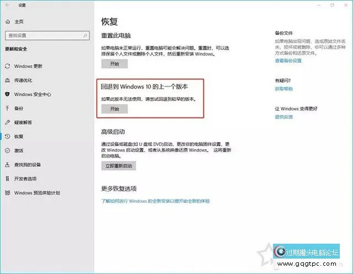Click the 立即重新启动 button
Image resolution: width=353 pixels, height=274 pixels.
click(119, 166)
